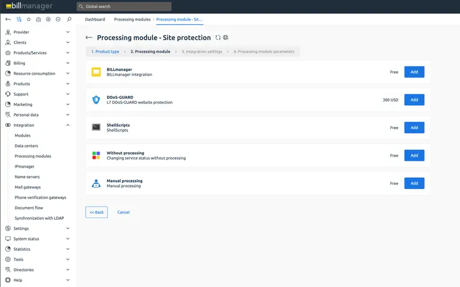This screenshot has height=287, width=460.
Task: Open Processing modules in the sidebar
Action: (x=33, y=156)
